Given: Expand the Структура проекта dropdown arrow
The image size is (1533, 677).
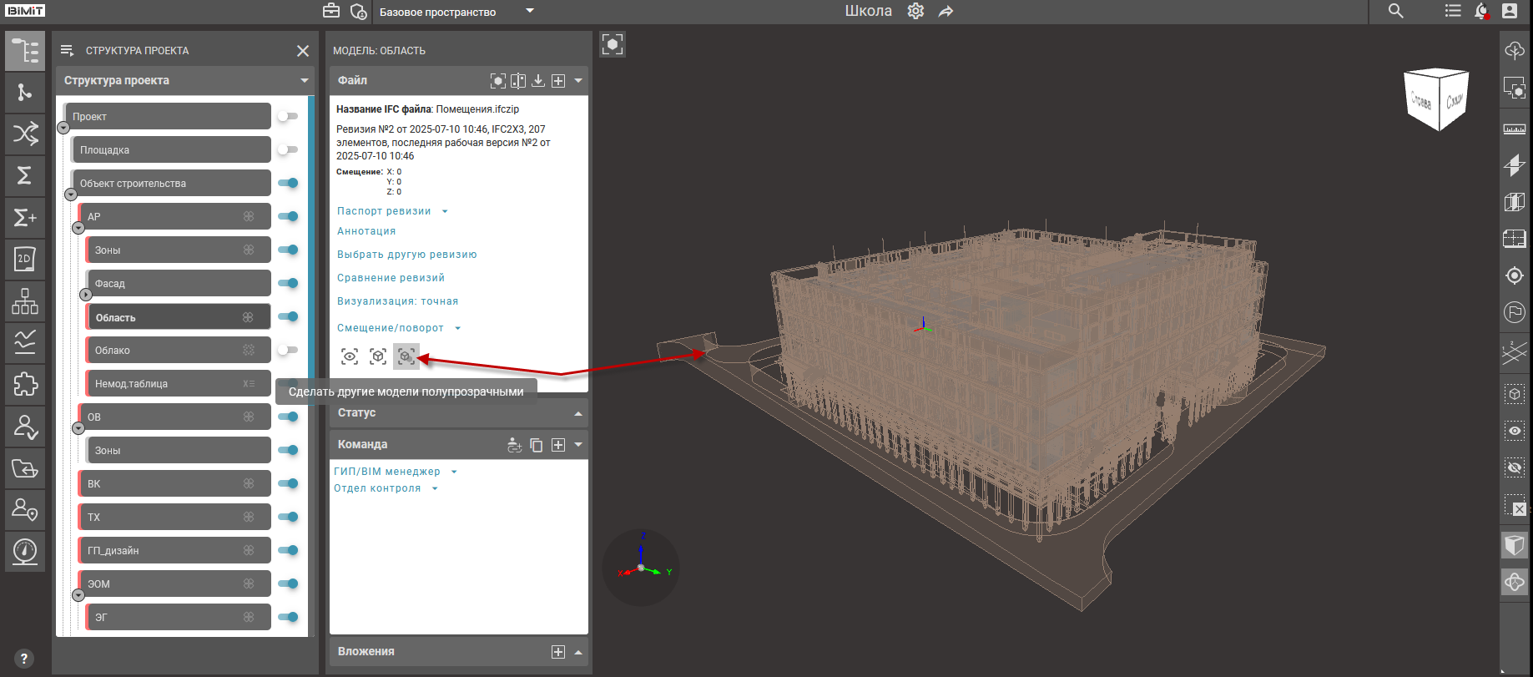Looking at the screenshot, I should (x=305, y=81).
